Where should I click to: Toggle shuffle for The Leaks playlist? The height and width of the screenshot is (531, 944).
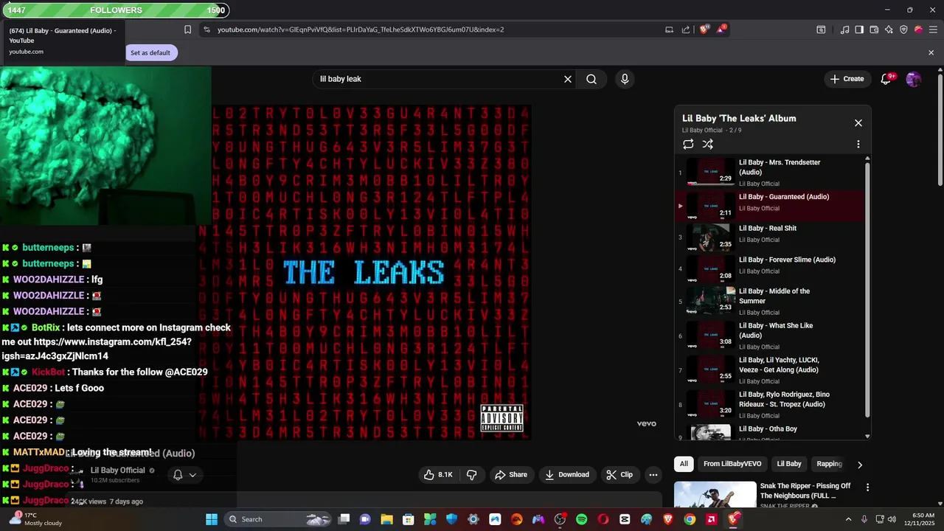tap(708, 145)
